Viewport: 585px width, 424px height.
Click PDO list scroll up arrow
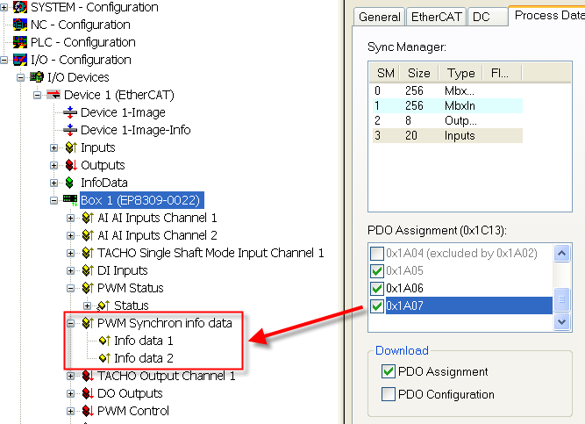pos(561,254)
